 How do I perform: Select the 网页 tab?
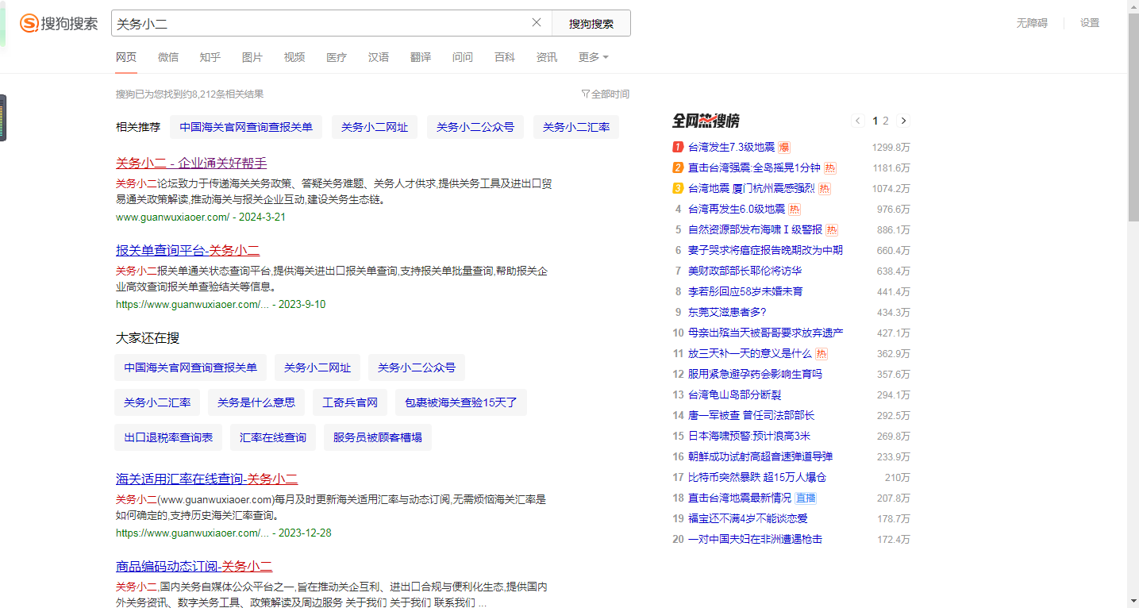tap(126, 57)
